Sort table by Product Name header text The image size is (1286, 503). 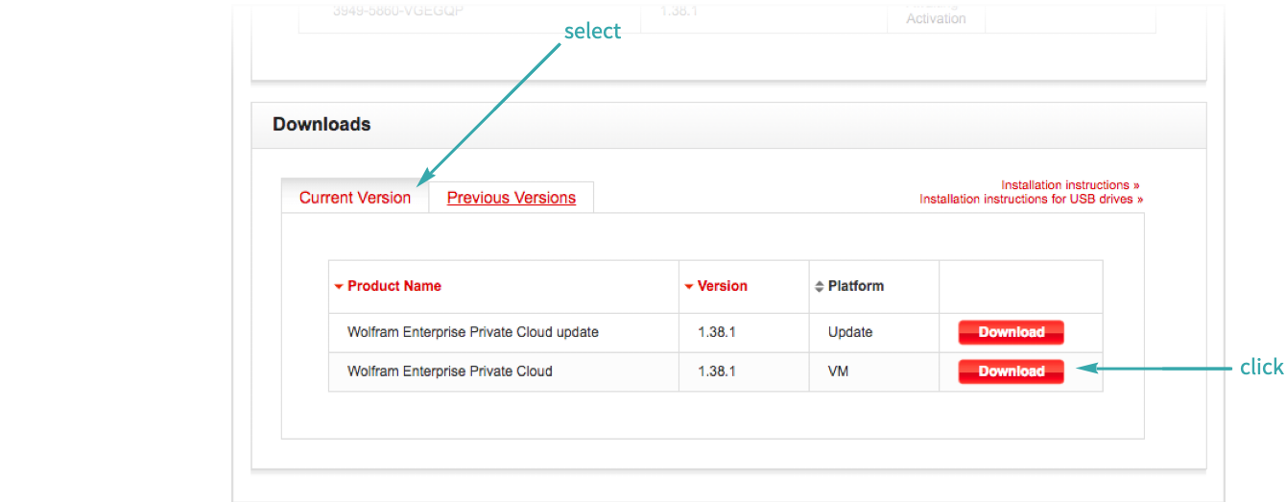(x=393, y=286)
